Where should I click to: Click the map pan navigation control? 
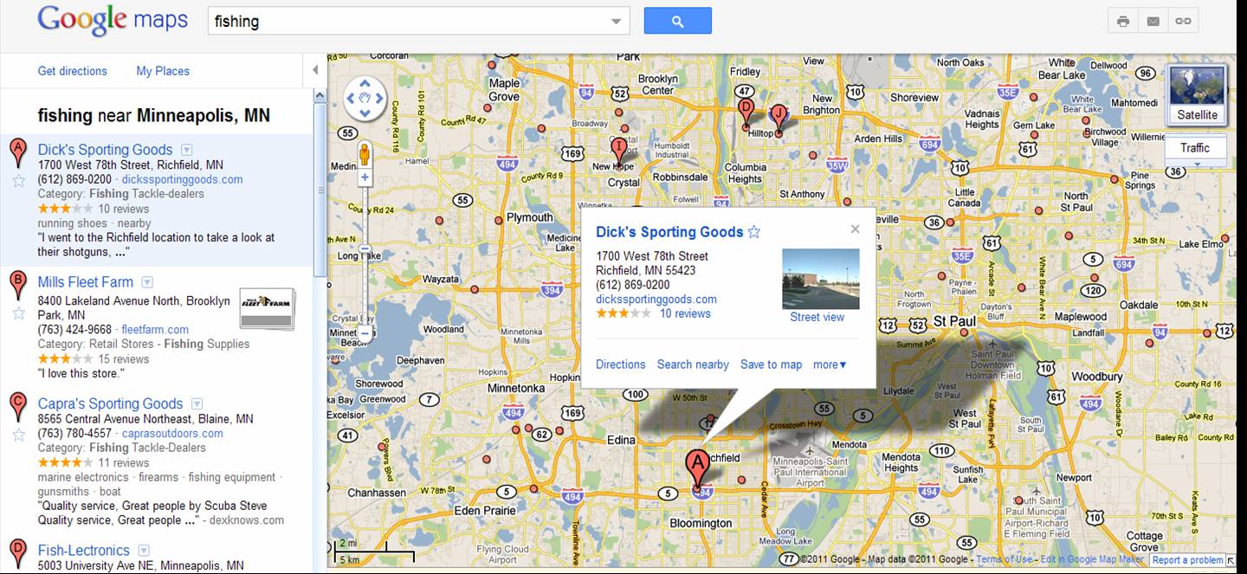coord(365,98)
